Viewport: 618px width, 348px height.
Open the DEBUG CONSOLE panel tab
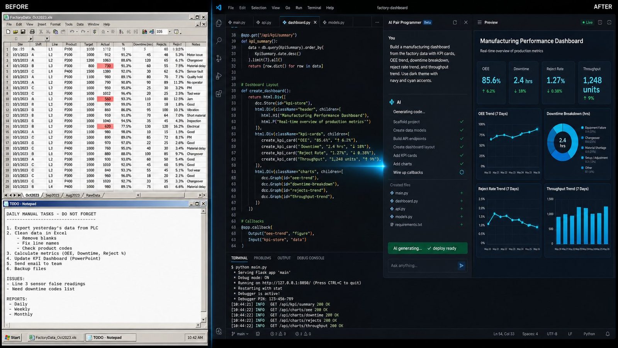tap(311, 258)
